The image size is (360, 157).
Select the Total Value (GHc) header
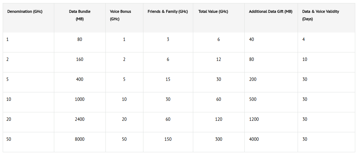pyautogui.click(x=213, y=12)
